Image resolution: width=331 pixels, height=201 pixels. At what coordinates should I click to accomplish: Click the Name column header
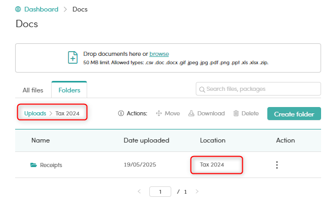pyautogui.click(x=41, y=140)
